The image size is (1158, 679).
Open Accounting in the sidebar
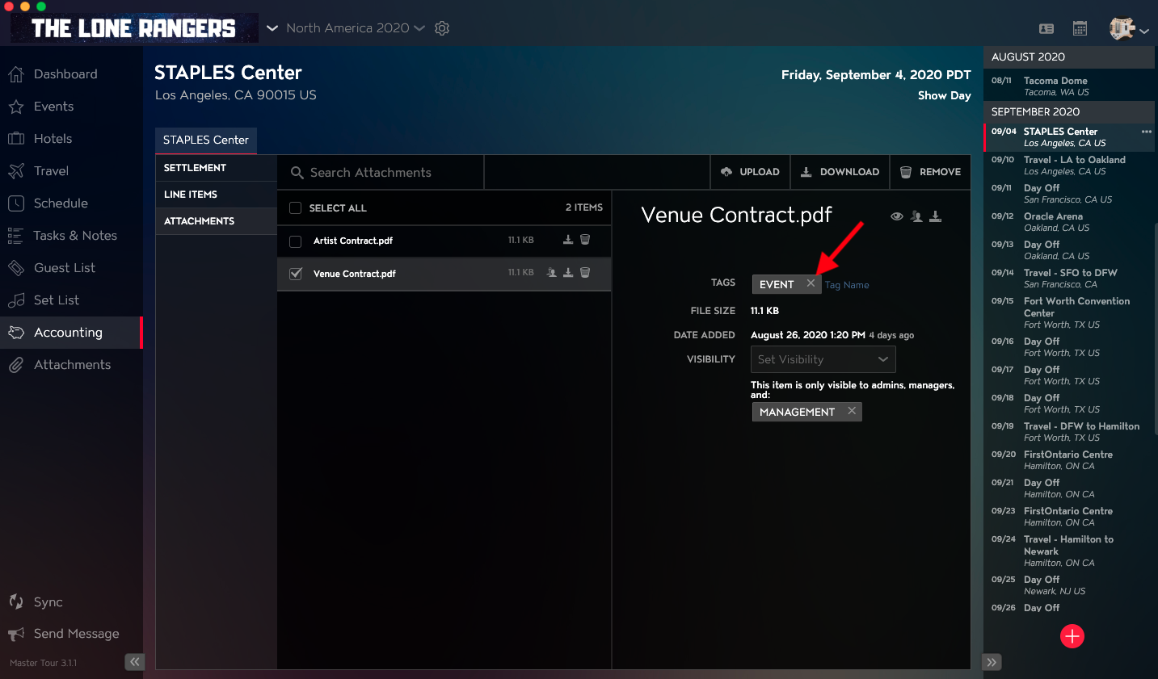click(x=71, y=333)
